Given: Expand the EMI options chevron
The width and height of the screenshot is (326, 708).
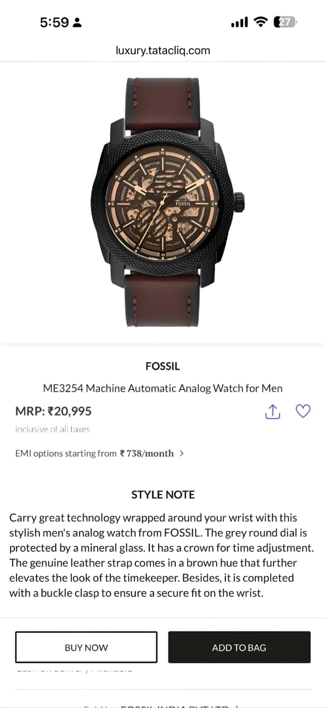Looking at the screenshot, I should pyautogui.click(x=182, y=453).
